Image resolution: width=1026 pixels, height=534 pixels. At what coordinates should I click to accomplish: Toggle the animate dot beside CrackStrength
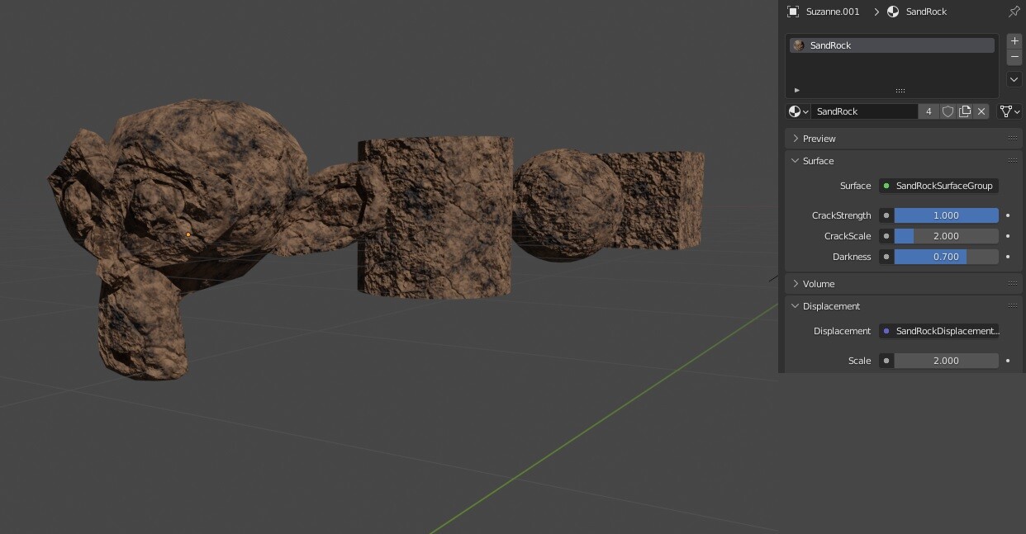(x=1008, y=215)
